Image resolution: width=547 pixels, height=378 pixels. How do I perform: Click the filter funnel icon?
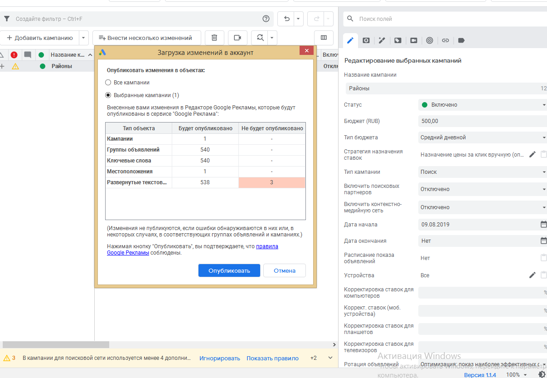pos(6,19)
